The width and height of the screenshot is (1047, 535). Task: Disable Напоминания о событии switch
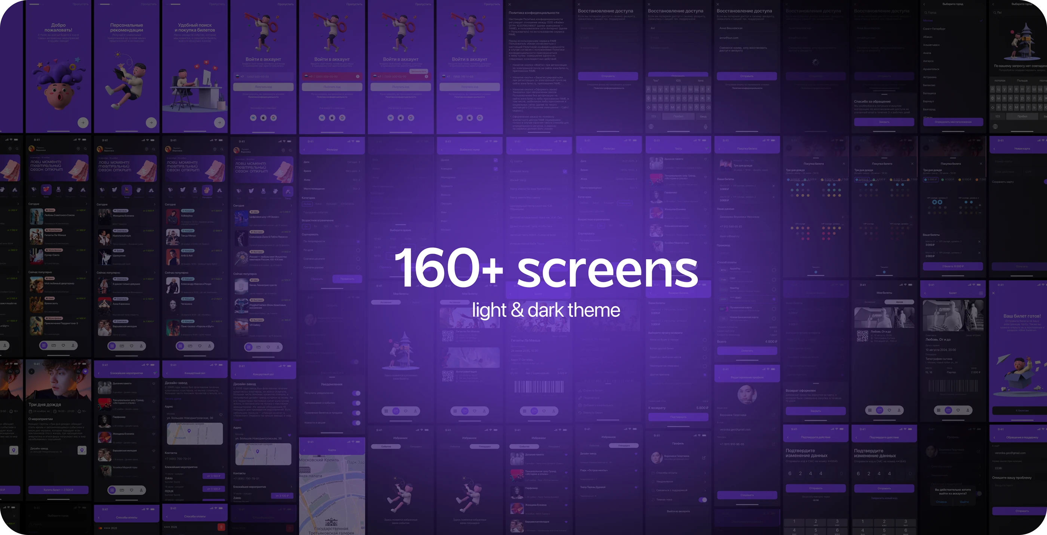point(356,403)
